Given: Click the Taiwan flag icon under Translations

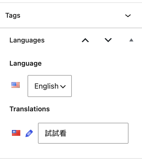Looking at the screenshot, I should (16, 133).
